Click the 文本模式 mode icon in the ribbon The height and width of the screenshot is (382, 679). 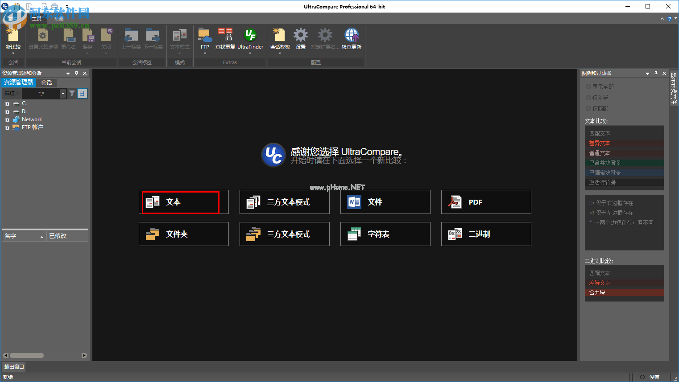pyautogui.click(x=180, y=35)
